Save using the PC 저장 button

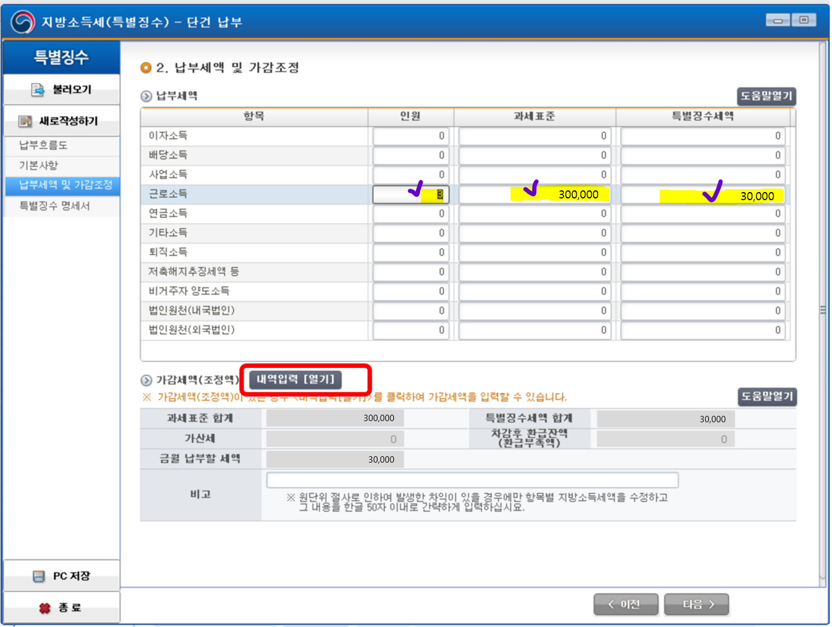point(62,576)
